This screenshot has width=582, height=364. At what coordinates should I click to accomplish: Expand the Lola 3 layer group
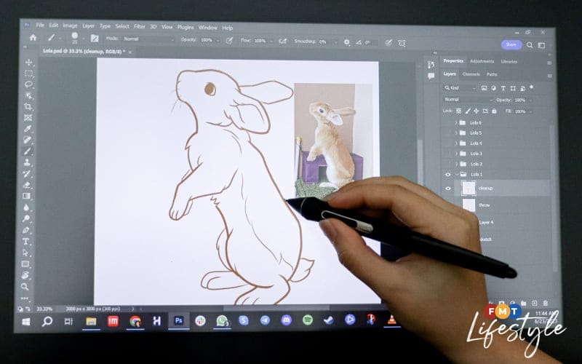(456, 154)
